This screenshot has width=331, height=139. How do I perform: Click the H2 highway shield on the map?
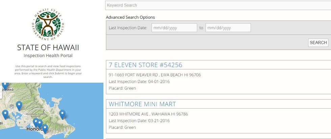tap(11, 107)
